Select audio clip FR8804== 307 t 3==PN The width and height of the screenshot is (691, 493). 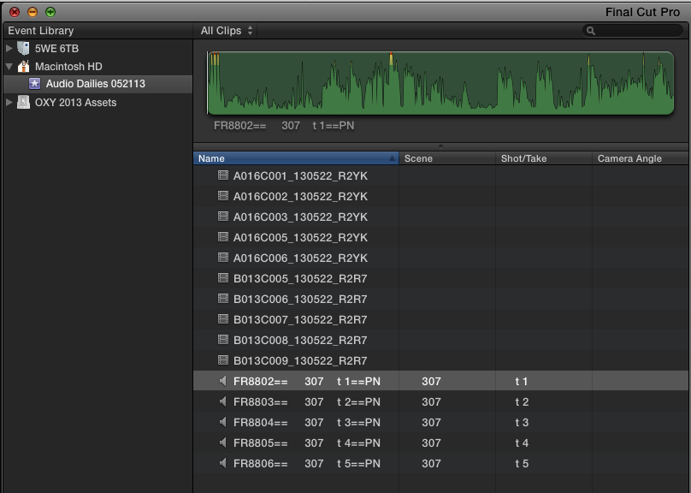307,423
